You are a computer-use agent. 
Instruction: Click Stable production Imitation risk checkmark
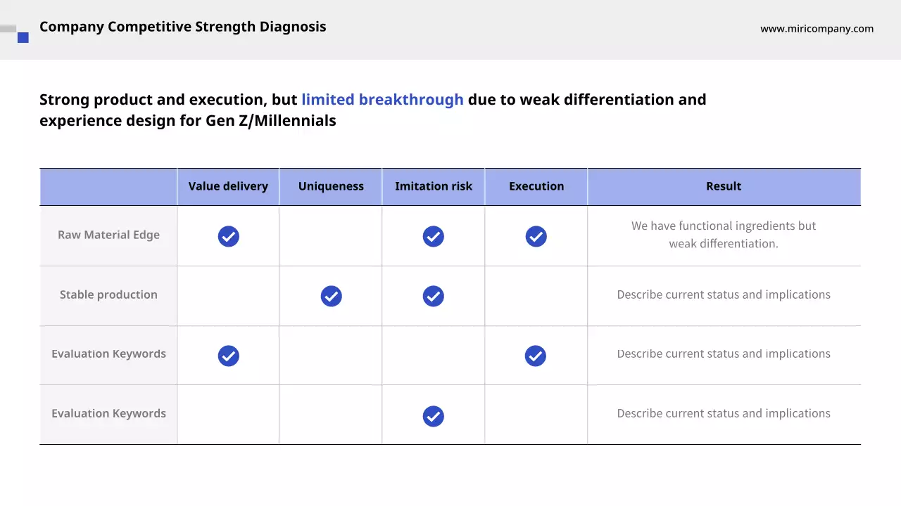[433, 296]
